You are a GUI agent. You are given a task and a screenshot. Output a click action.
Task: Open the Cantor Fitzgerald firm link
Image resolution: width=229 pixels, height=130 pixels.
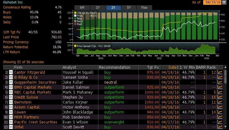coord(30,72)
